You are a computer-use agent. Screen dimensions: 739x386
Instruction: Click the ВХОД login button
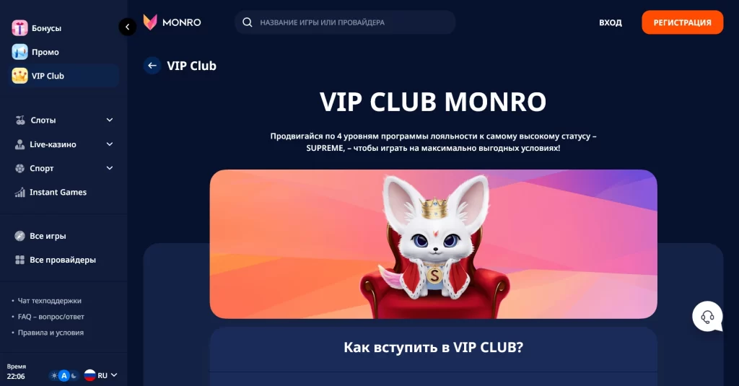point(611,22)
